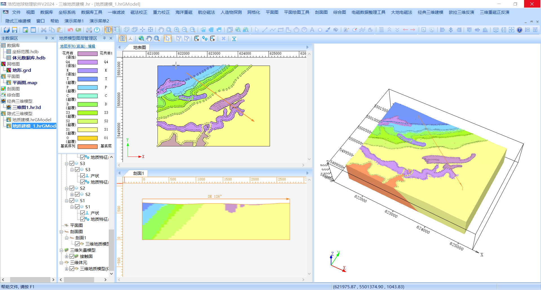Click the 3D axes icon in model toolbar
541x290 pixels.
point(130,39)
